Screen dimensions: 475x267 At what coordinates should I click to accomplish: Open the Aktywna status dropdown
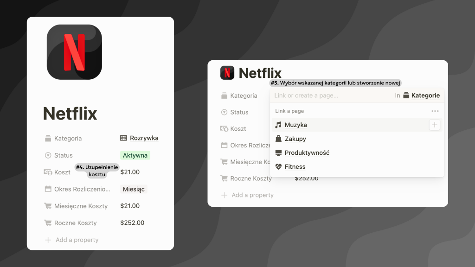(135, 155)
